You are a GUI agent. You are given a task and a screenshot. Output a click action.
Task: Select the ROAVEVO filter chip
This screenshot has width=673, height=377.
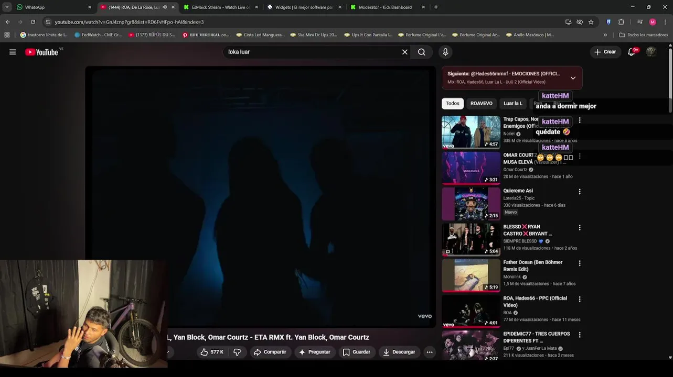(481, 103)
